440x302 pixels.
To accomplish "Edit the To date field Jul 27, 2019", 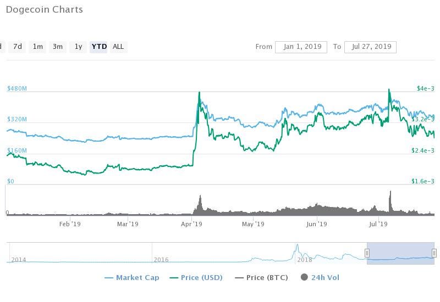I will pos(370,47).
